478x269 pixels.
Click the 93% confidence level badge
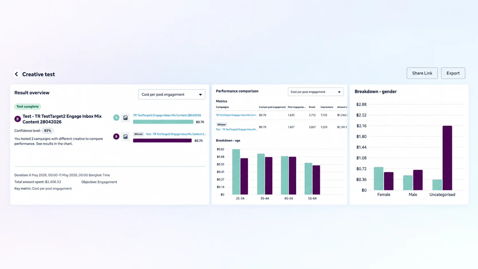click(x=48, y=131)
